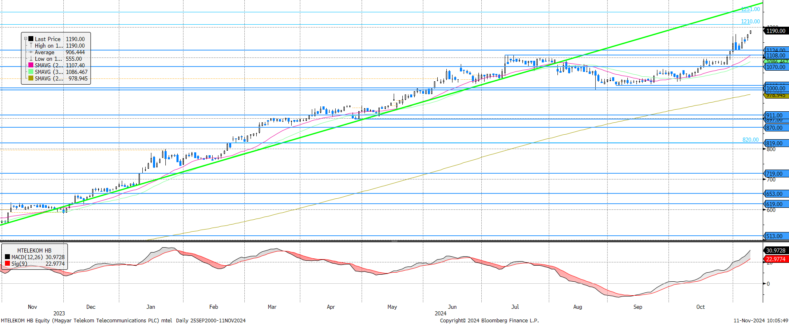The height and width of the screenshot is (324, 789).
Task: Click the Jul label on time axis
Action: point(515,307)
